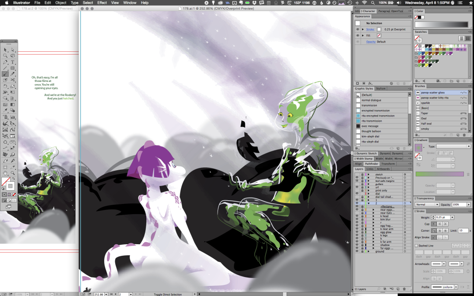Open the stroke Profile Uniform dropdown
Viewport: 474px width, 296px height.
444,287
